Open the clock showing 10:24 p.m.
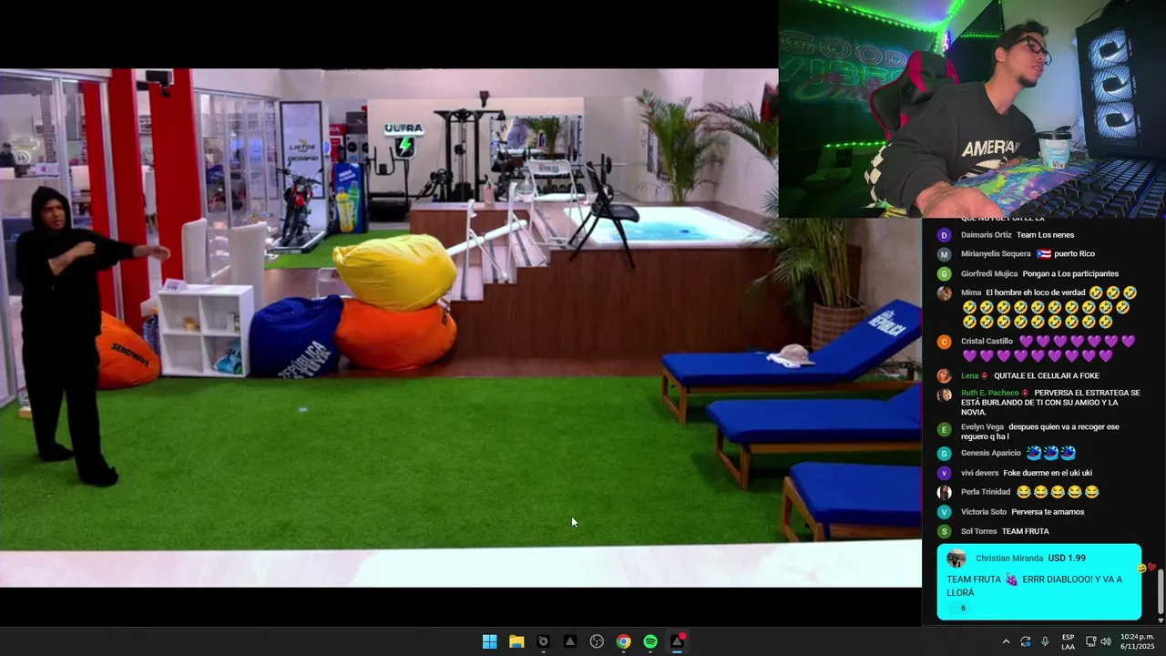 pos(1137,641)
